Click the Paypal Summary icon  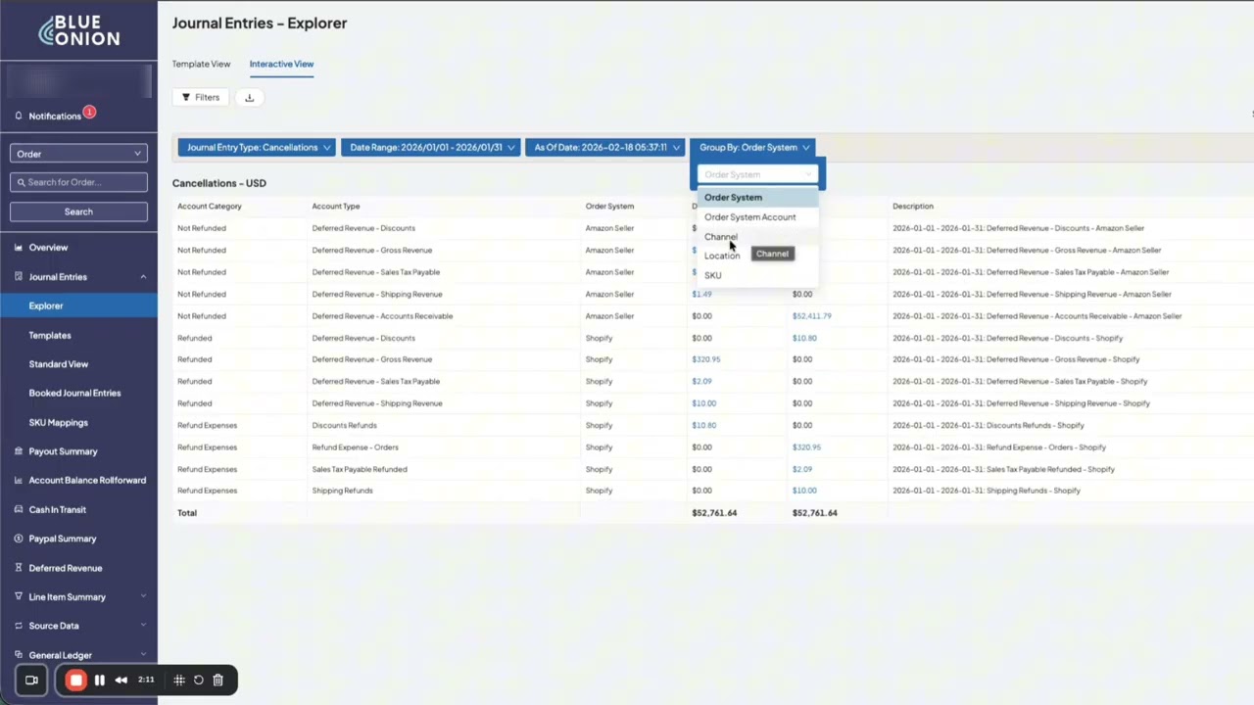coord(19,539)
